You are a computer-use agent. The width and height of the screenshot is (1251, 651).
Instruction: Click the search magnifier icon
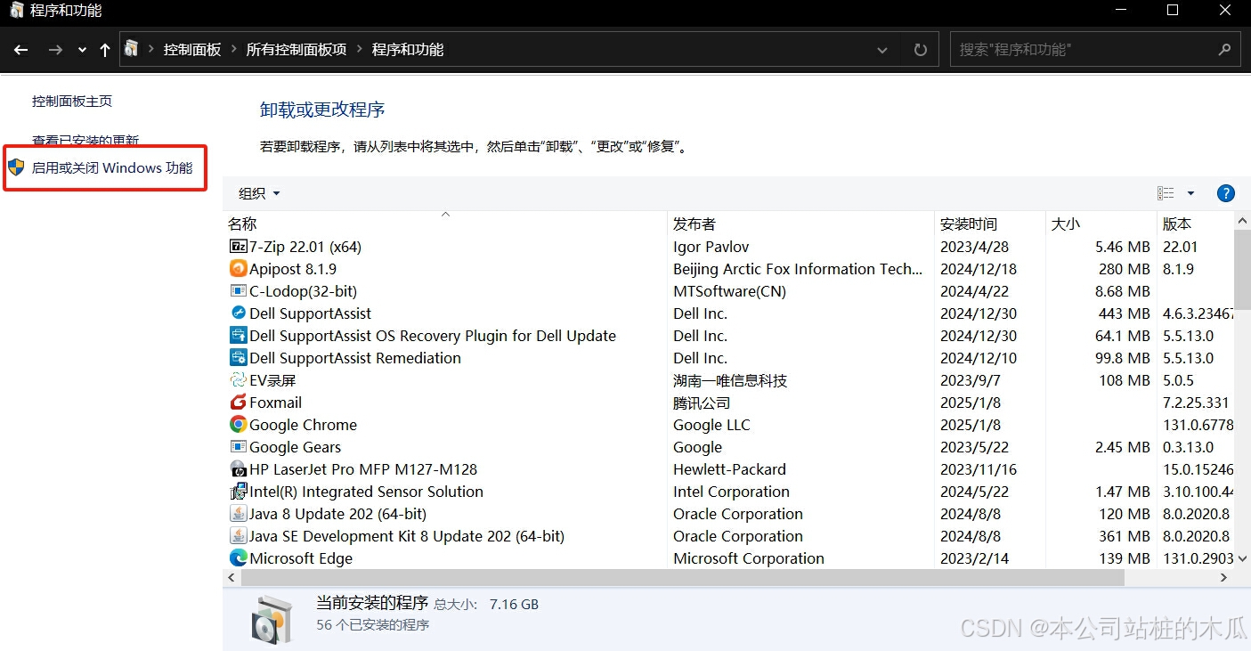(1225, 50)
